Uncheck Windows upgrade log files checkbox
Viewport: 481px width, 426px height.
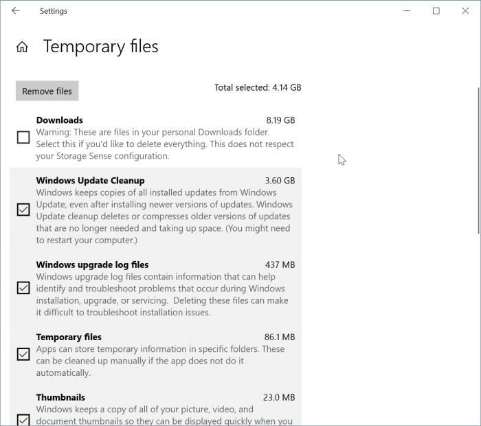(x=23, y=288)
